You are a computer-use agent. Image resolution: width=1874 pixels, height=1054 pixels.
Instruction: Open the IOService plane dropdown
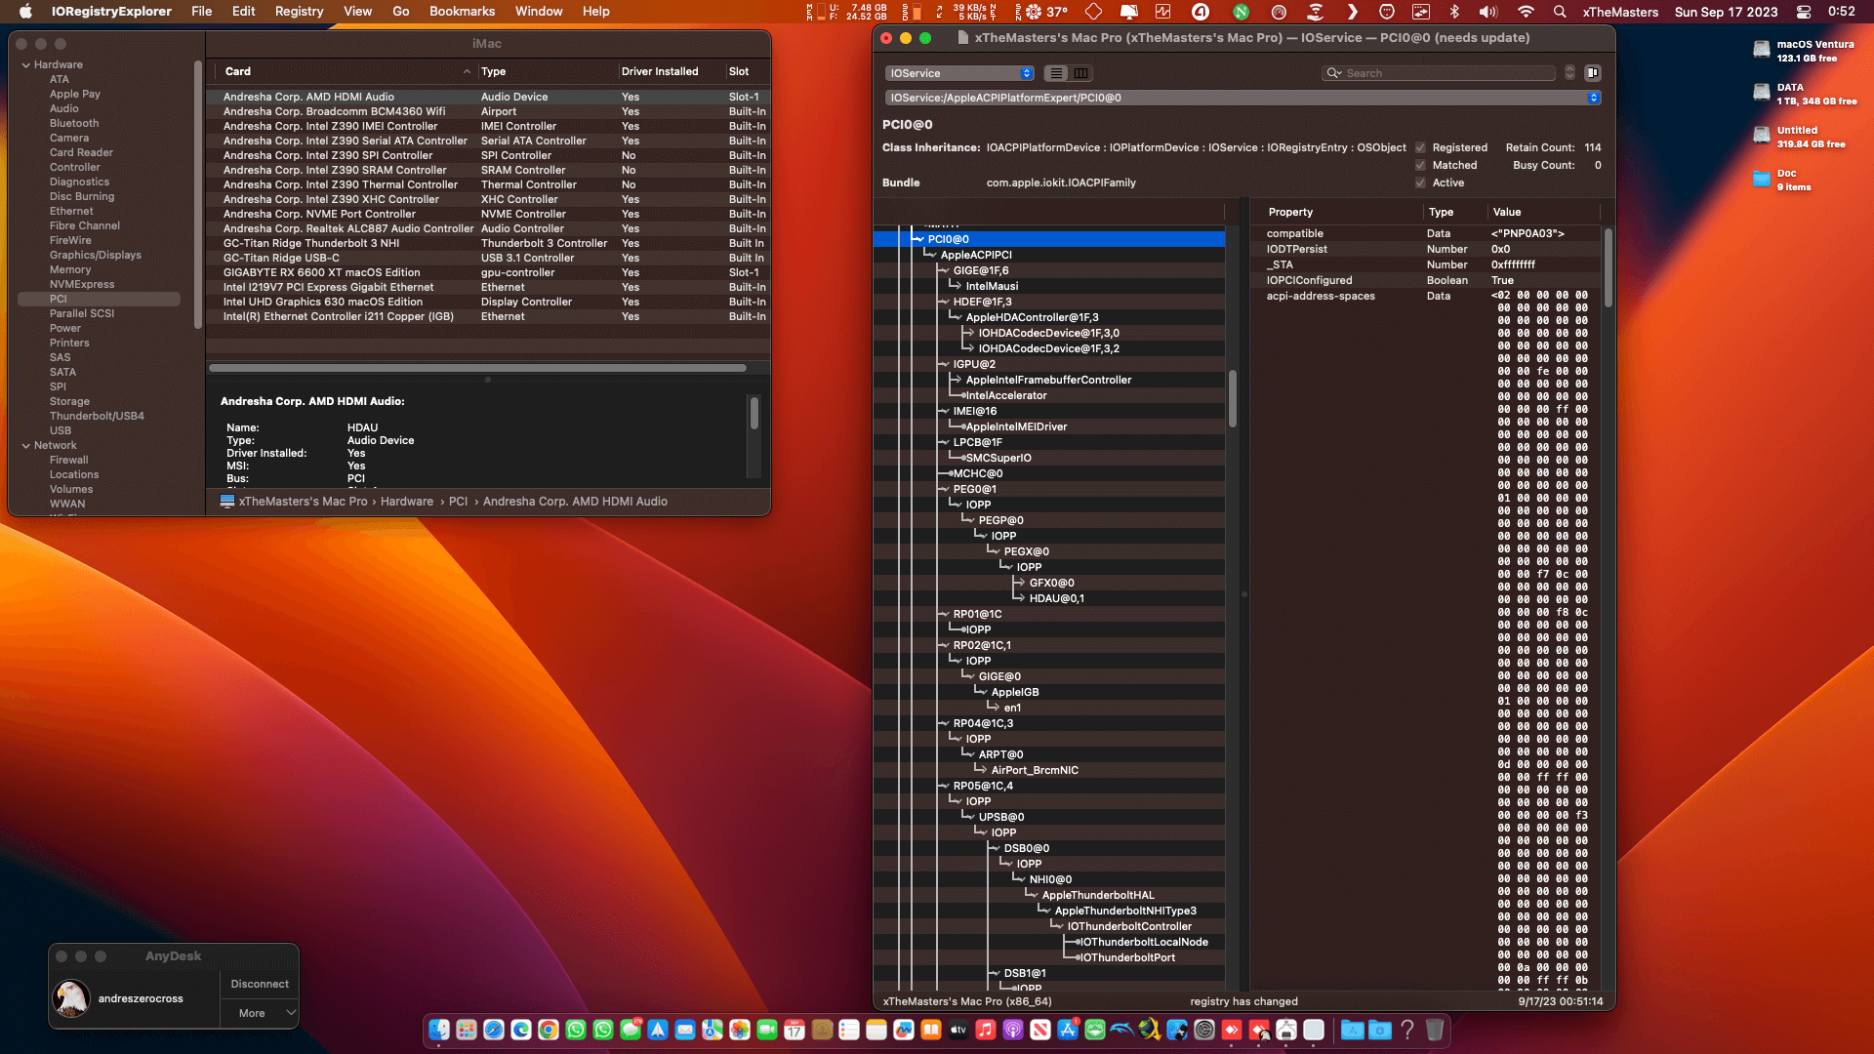point(959,73)
